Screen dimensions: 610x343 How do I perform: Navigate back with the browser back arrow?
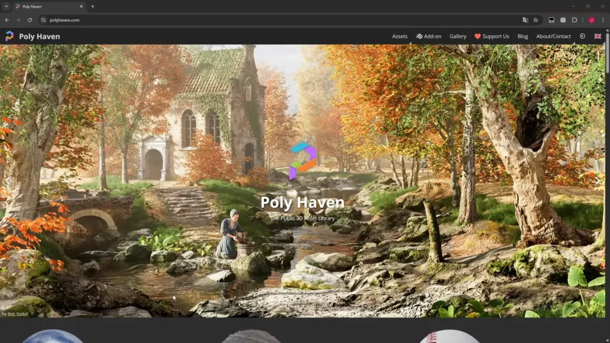7,20
